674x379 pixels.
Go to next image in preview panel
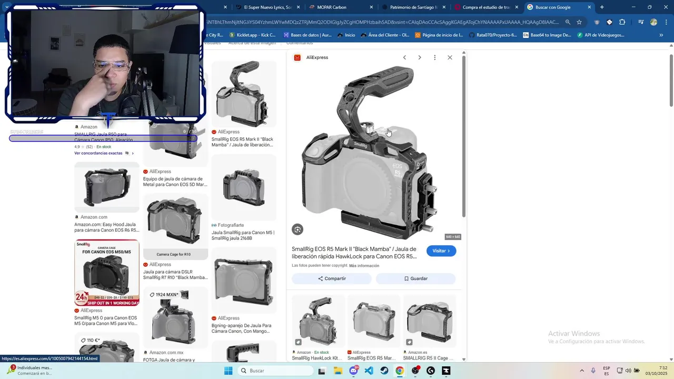420,57
